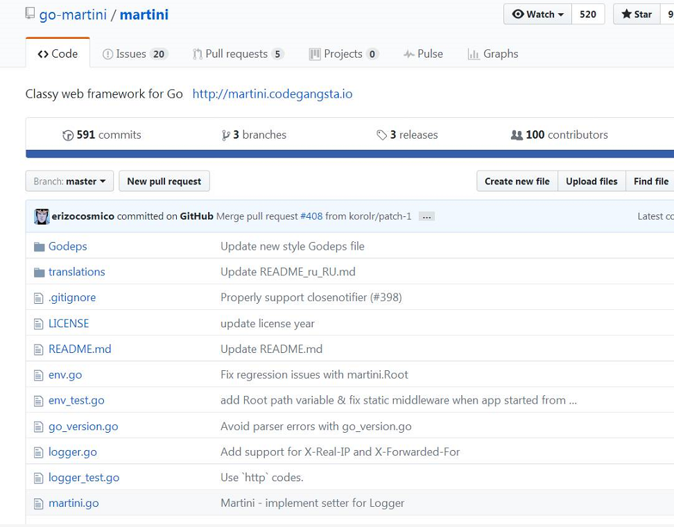Expand the commit message ellipsis button
This screenshot has height=527, width=674.
click(426, 216)
